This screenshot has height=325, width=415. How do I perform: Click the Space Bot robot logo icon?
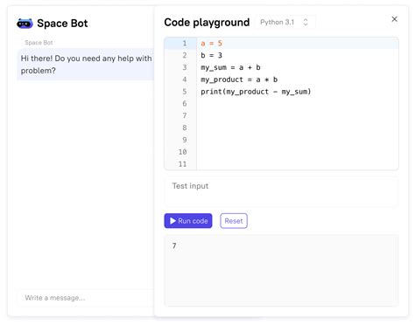[25, 24]
